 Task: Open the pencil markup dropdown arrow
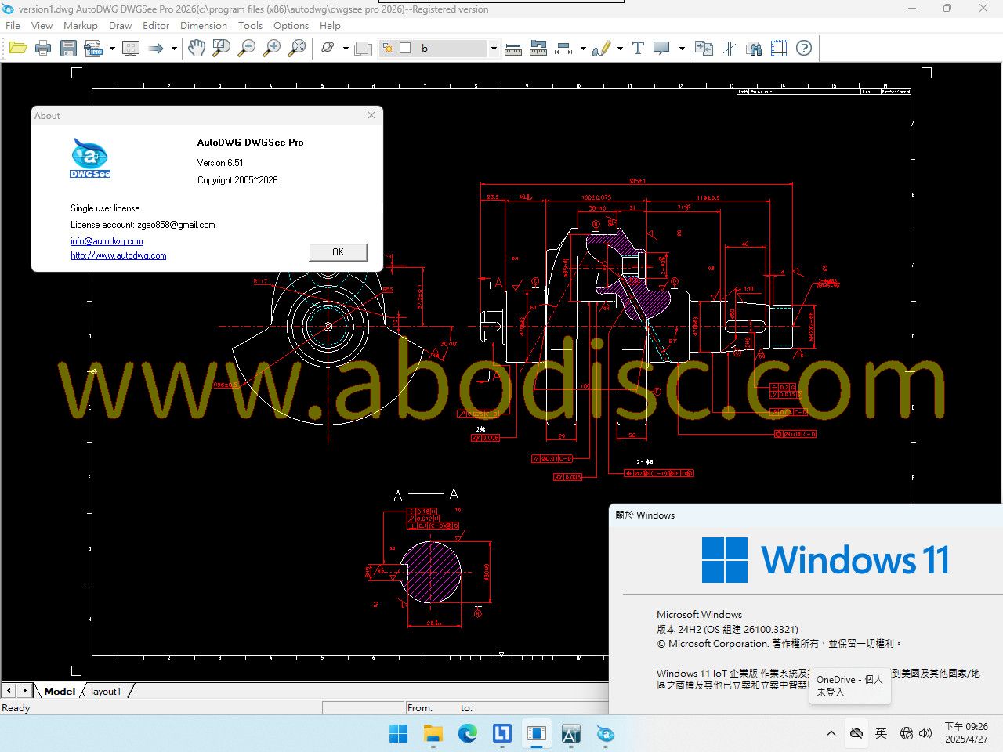[x=620, y=49]
